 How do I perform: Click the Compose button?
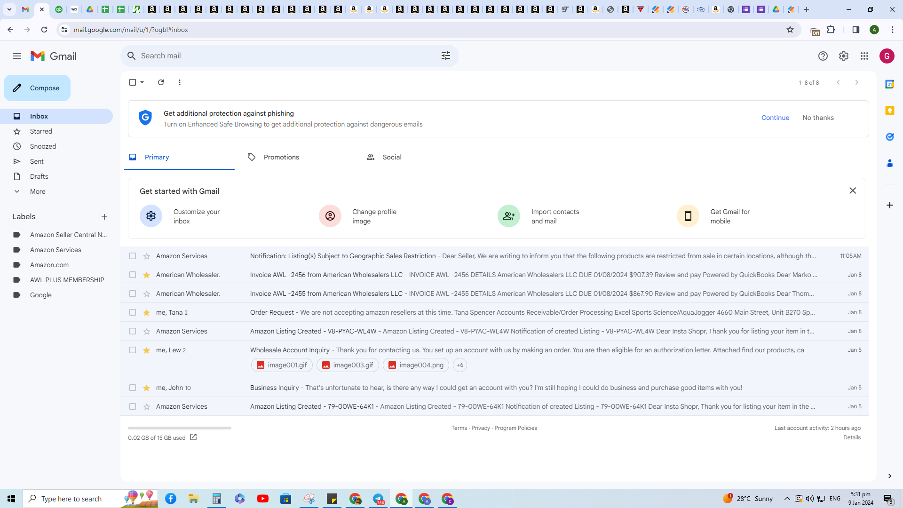(x=37, y=88)
